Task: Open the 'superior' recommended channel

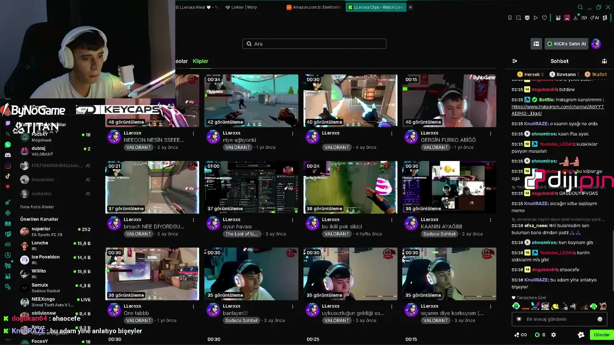Action: tap(55, 232)
